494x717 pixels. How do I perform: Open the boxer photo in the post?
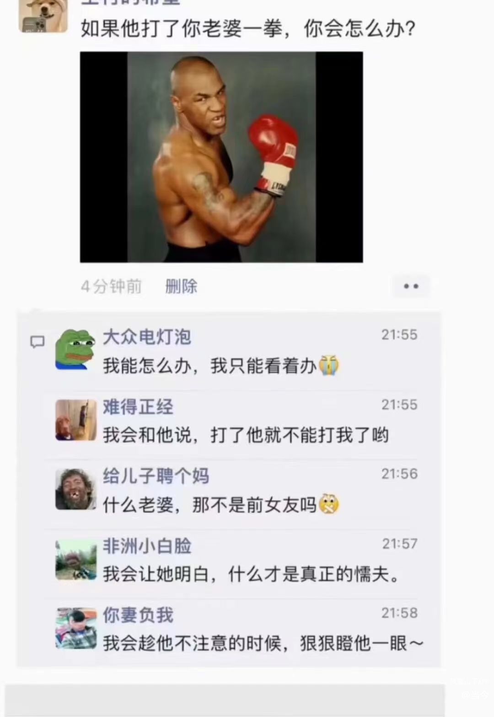tap(221, 157)
